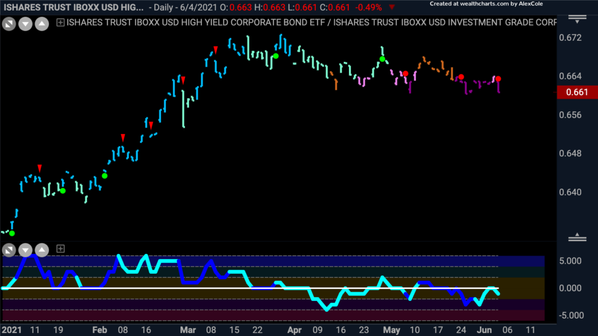Click the Mar label on the time axis
Image resolution: width=598 pixels, height=336 pixels.
pyautogui.click(x=187, y=330)
